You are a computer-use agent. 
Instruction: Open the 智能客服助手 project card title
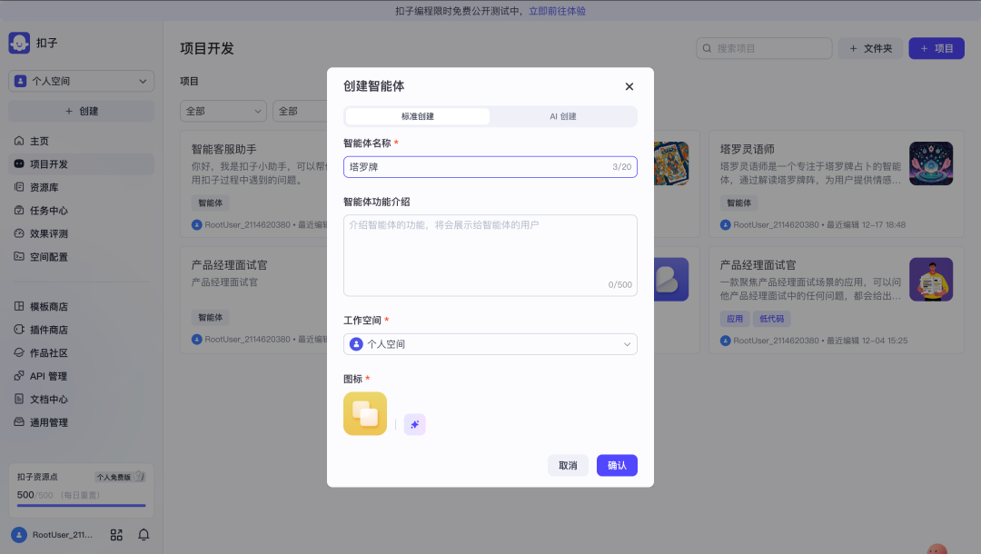[x=224, y=150]
